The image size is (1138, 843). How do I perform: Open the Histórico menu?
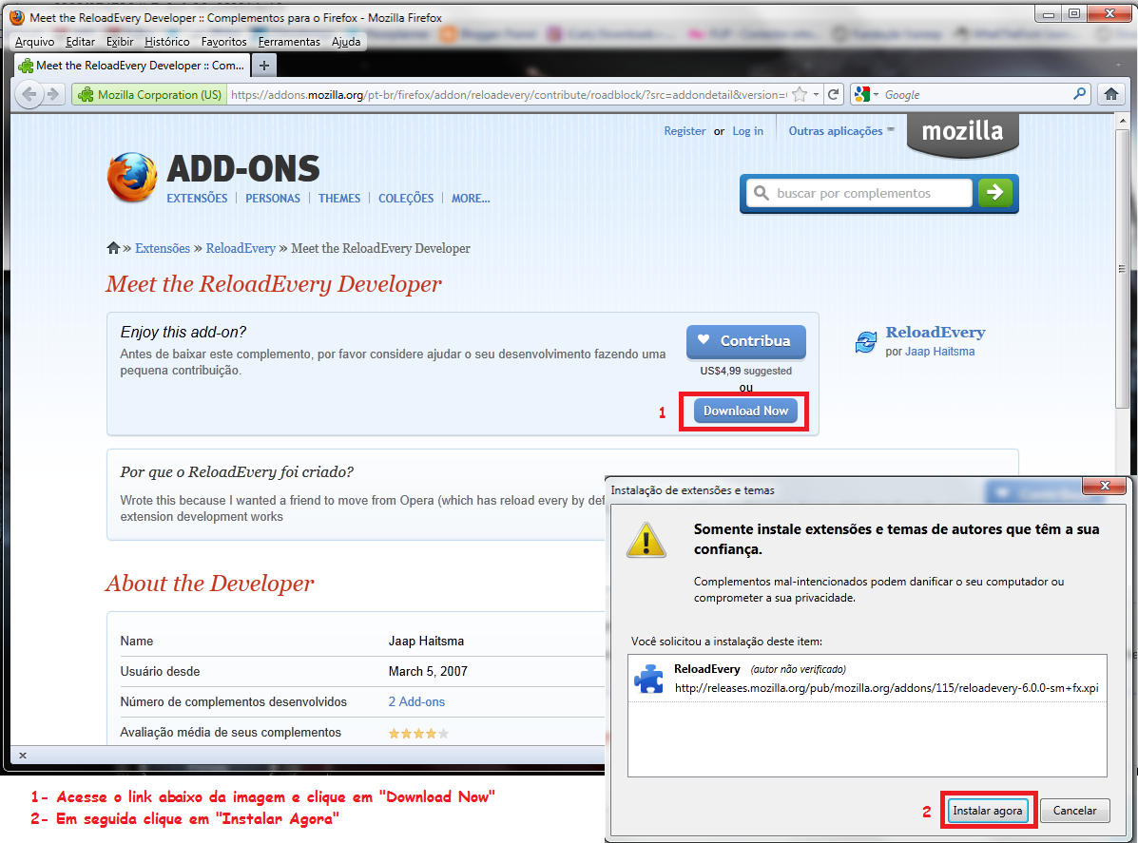[x=167, y=42]
